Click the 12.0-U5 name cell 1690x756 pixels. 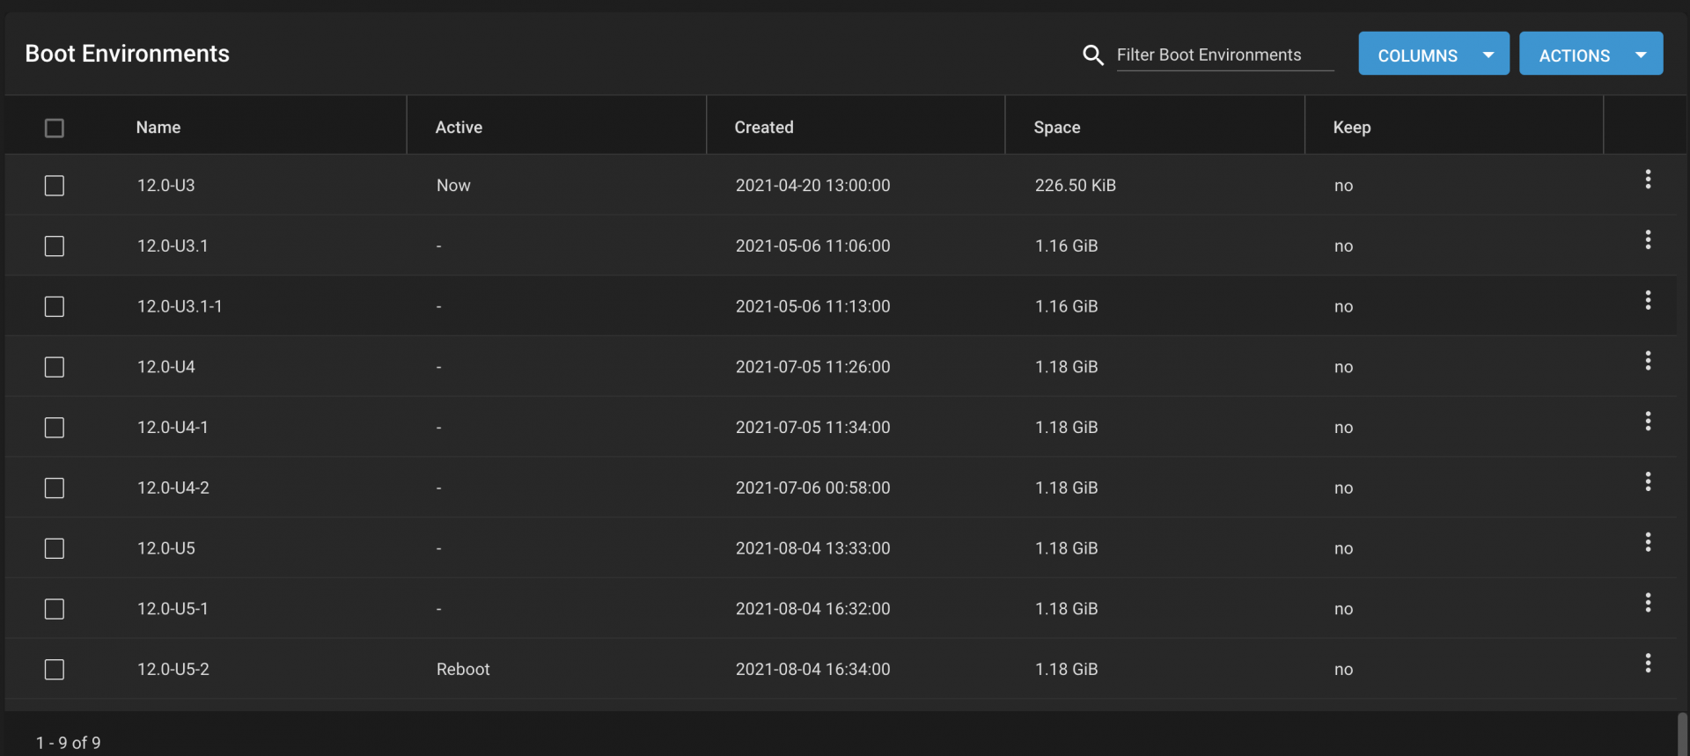(x=166, y=549)
